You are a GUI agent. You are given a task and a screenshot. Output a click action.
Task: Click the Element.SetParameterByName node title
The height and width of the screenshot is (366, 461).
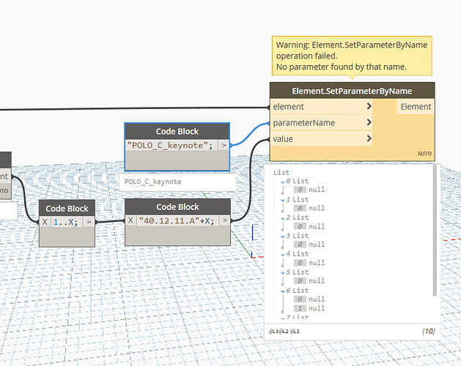coord(352,91)
